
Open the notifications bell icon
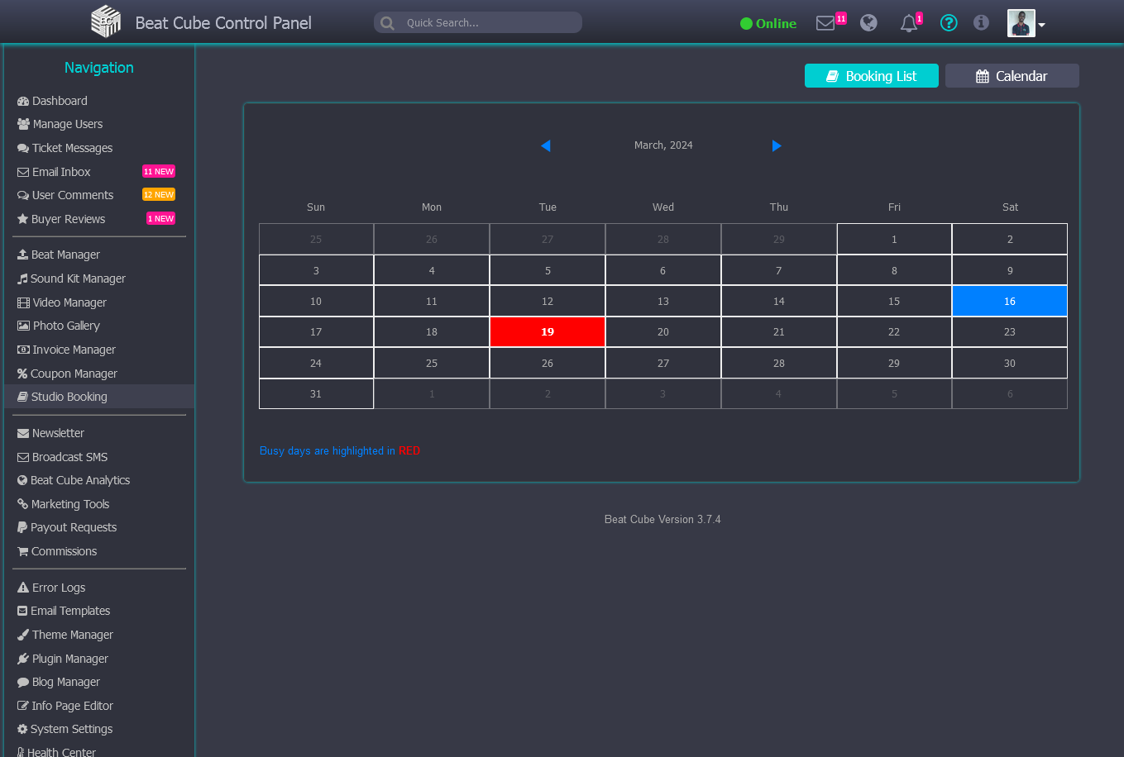[908, 23]
